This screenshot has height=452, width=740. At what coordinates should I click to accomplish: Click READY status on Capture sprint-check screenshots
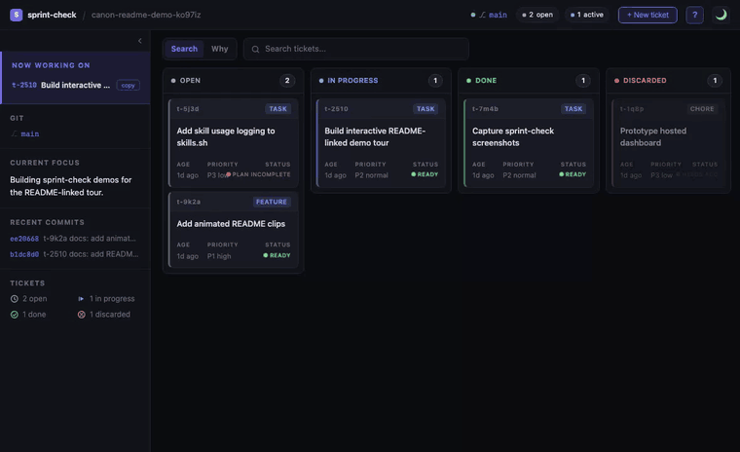[x=573, y=174]
